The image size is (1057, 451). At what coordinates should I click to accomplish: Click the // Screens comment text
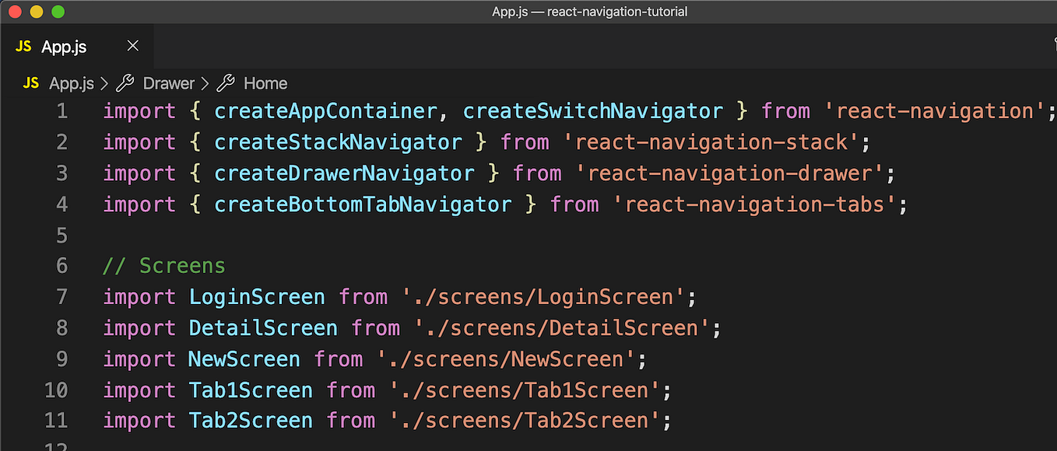[163, 265]
